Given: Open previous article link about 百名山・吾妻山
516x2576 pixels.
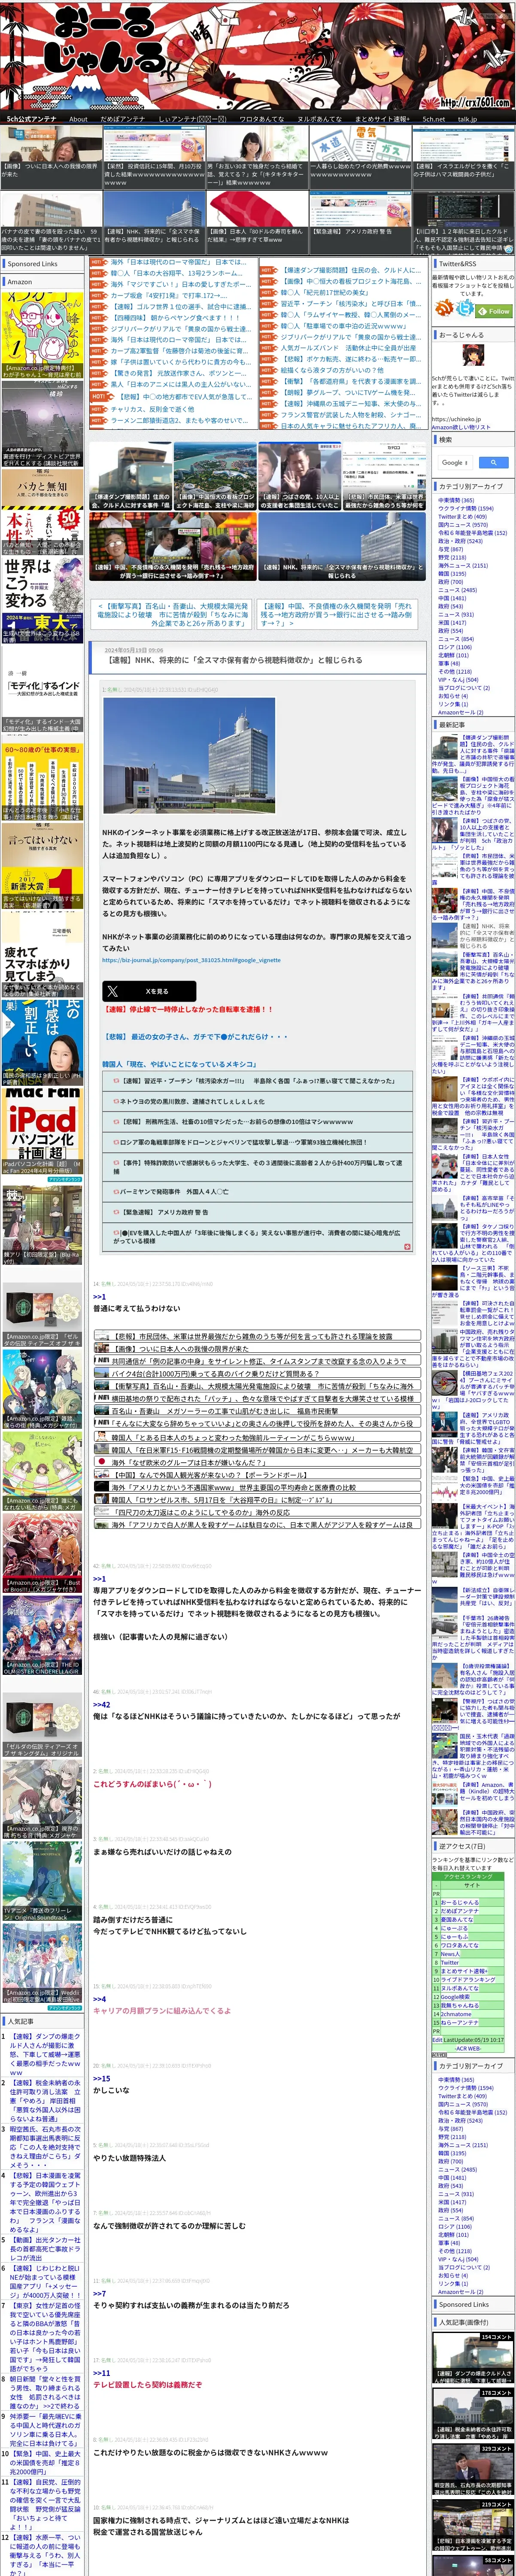Looking at the screenshot, I should 171,614.
